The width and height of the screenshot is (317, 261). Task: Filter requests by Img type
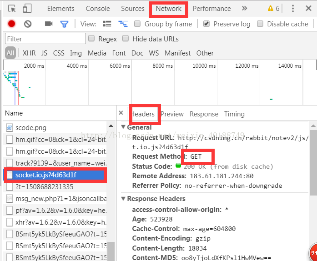pyautogui.click(x=76, y=53)
